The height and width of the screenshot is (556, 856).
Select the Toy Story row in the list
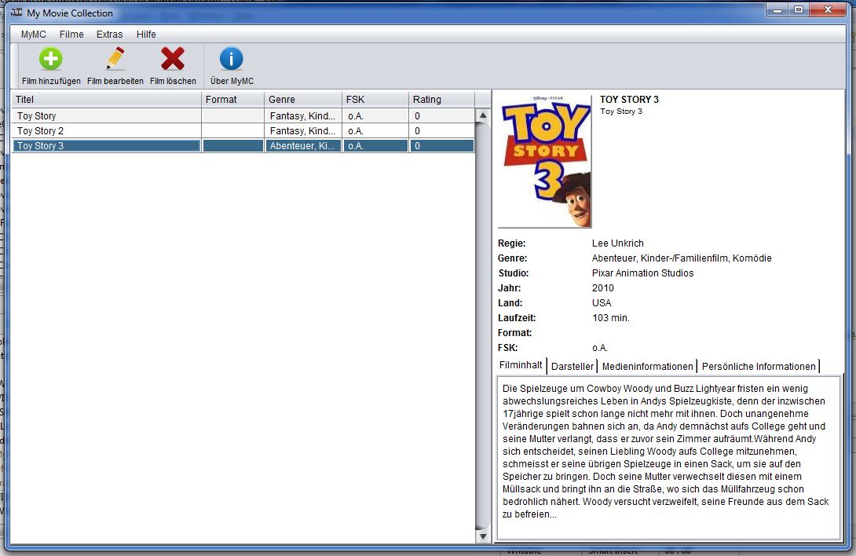(x=243, y=115)
